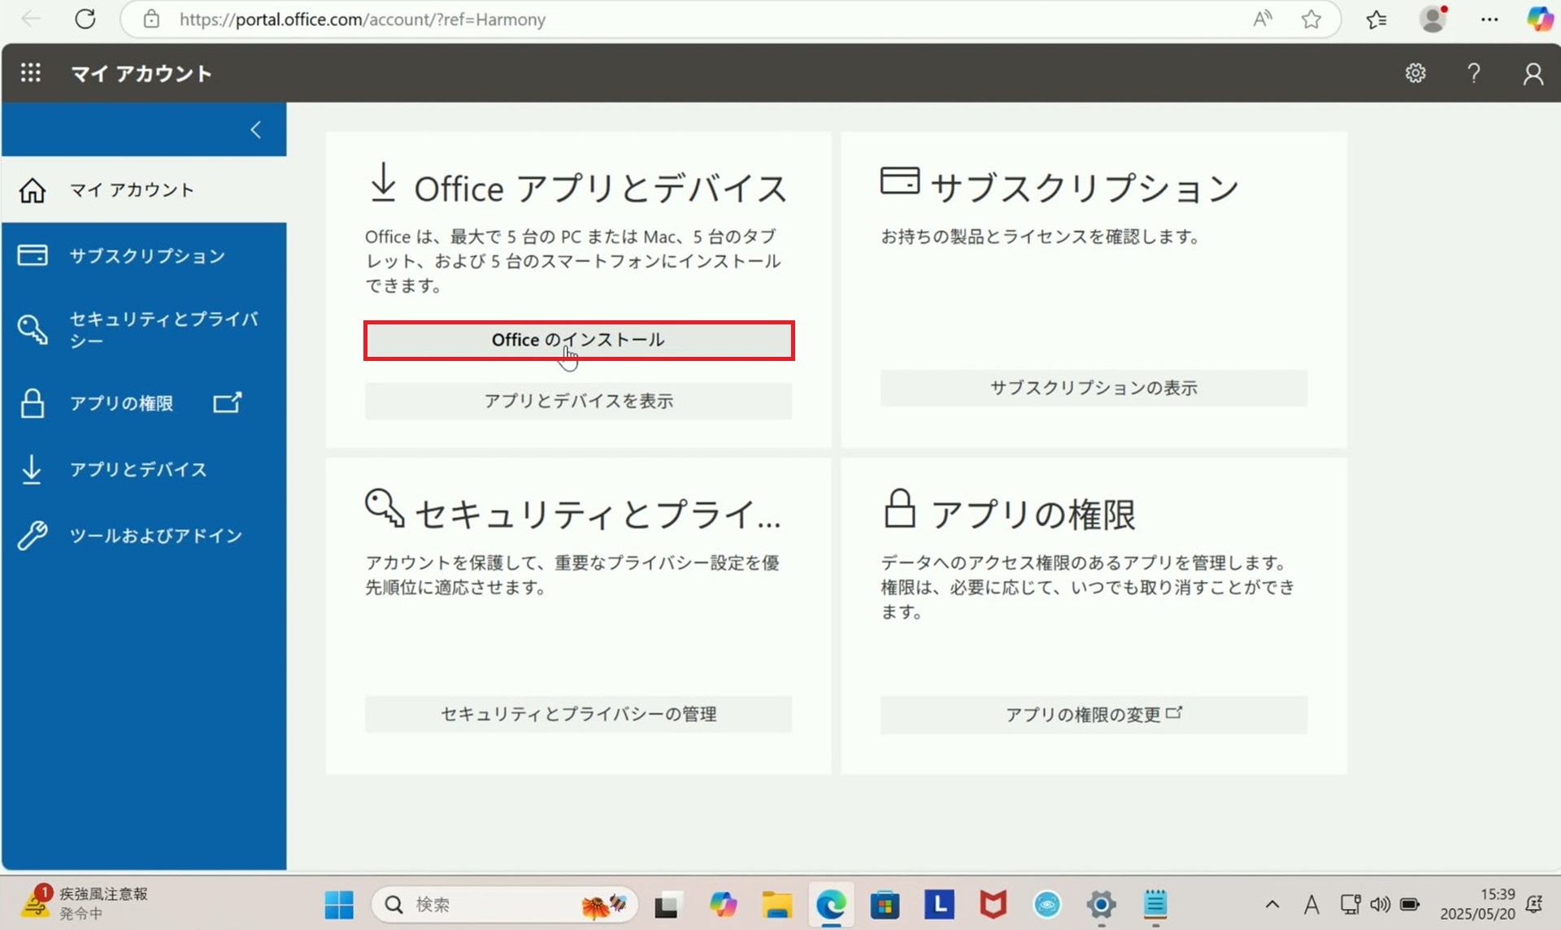Open the clock and date 15:39
This screenshot has width=1561, height=930.
click(x=1477, y=903)
